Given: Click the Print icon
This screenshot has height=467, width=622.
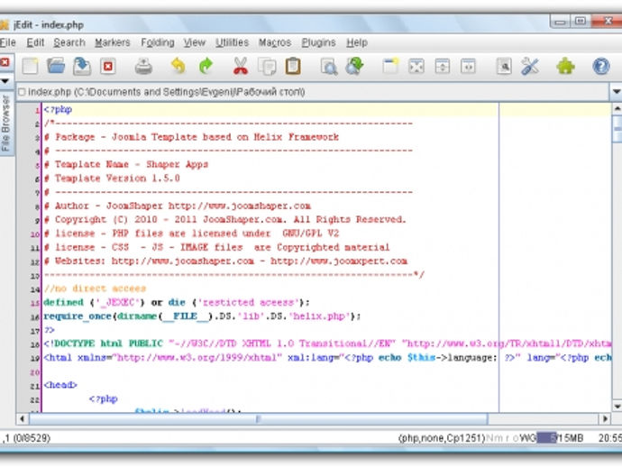Looking at the screenshot, I should pos(143,66).
